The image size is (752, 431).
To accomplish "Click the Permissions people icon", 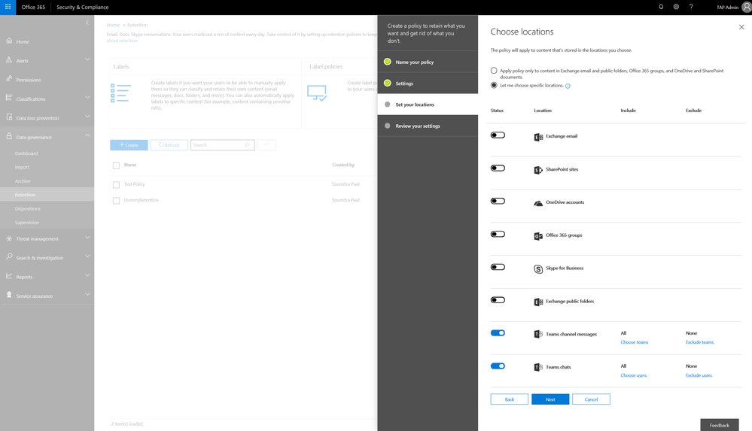I will (x=9, y=79).
